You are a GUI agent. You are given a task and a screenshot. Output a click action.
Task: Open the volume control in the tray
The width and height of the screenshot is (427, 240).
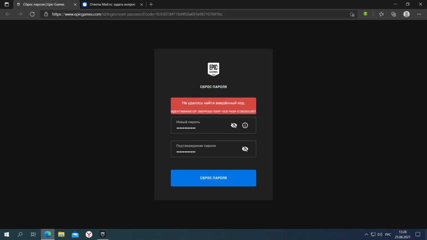pos(380,234)
